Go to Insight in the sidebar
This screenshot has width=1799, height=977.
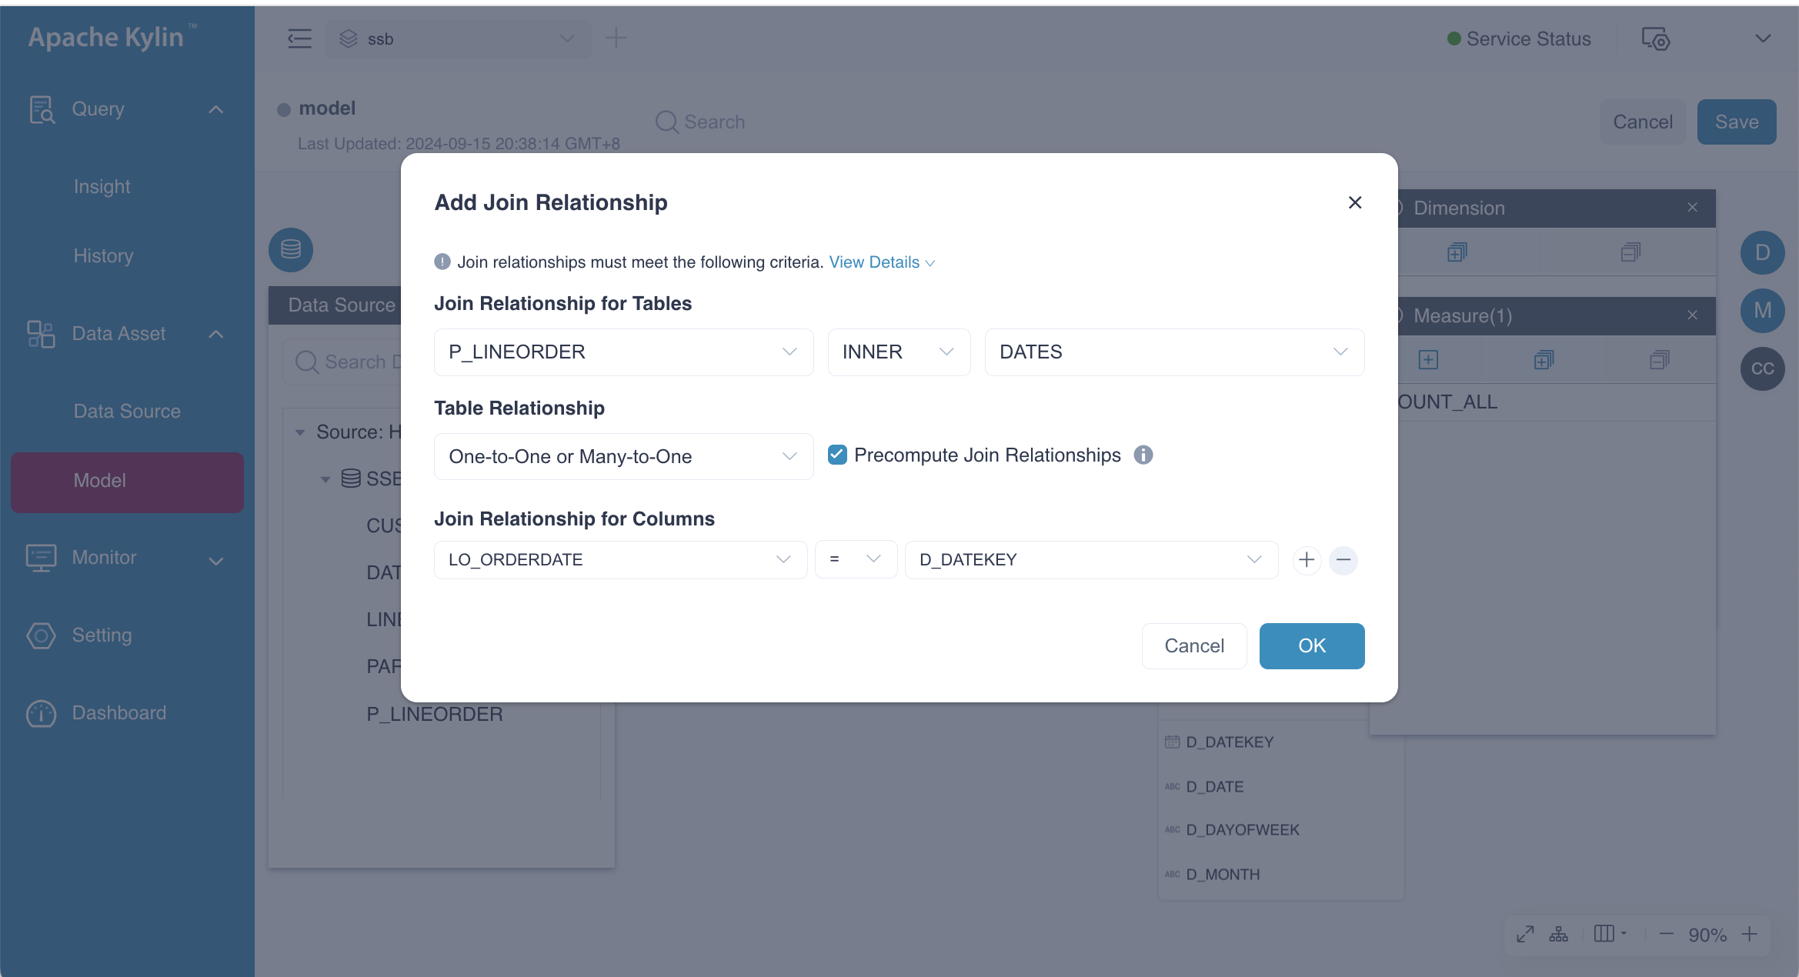click(x=102, y=187)
